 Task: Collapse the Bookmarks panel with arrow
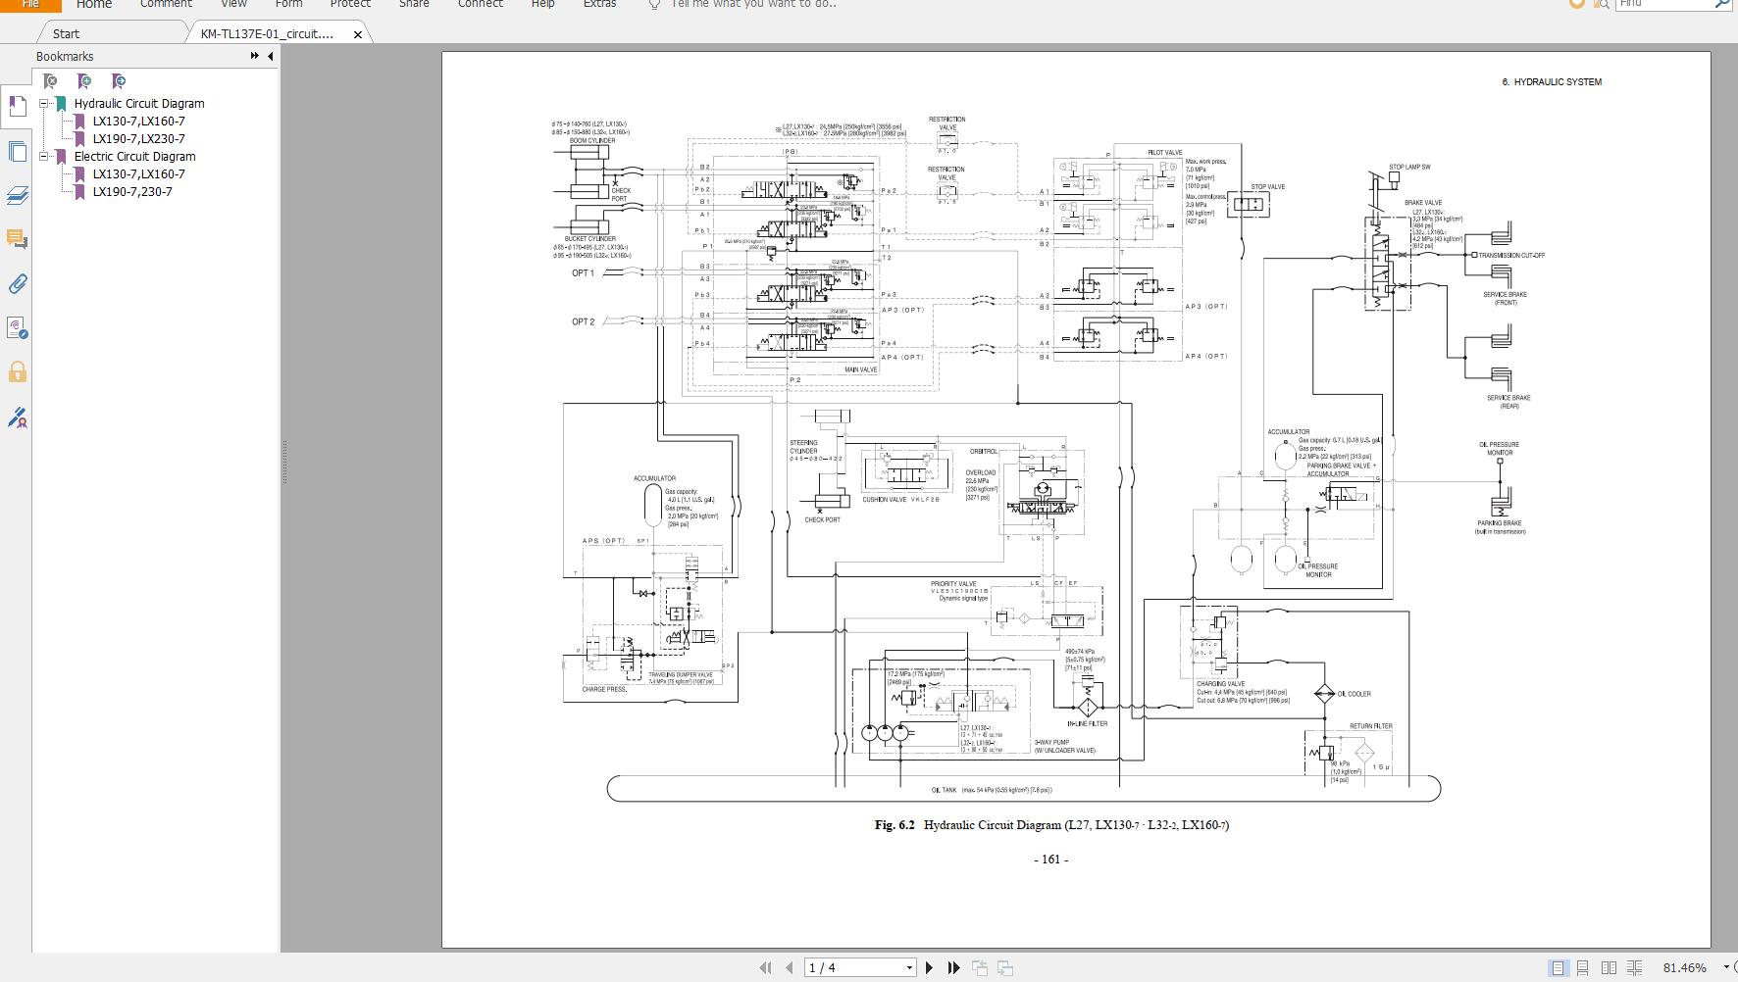click(x=271, y=57)
